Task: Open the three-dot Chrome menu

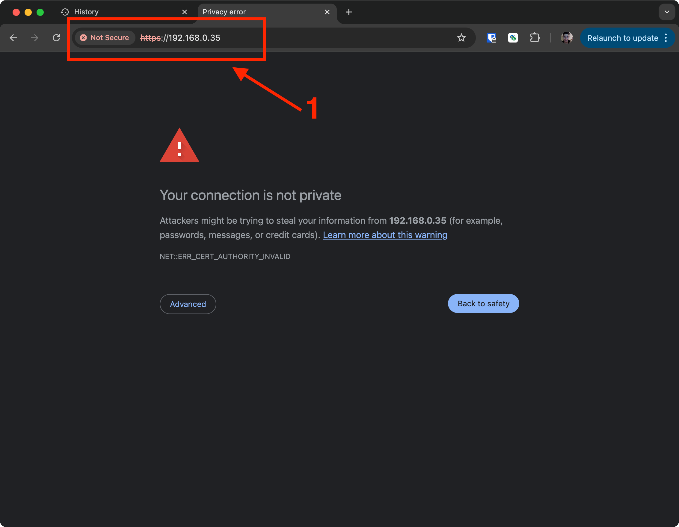Action: click(666, 38)
